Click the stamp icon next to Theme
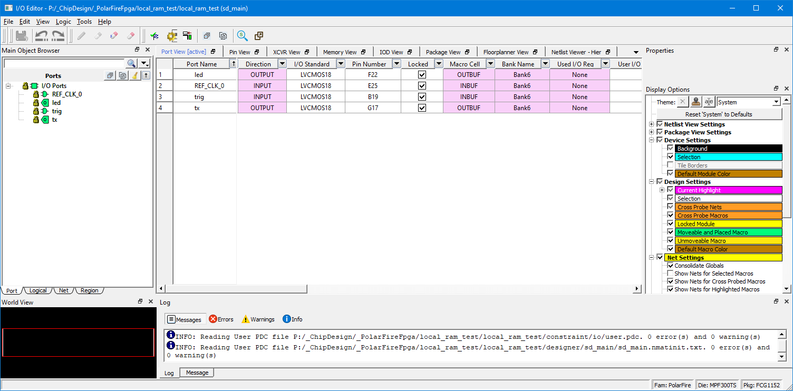 696,102
